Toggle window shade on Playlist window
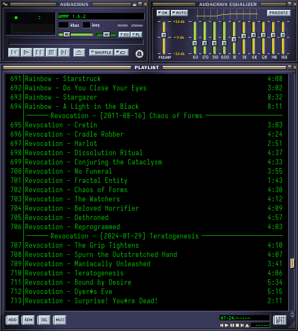 click(289, 67)
